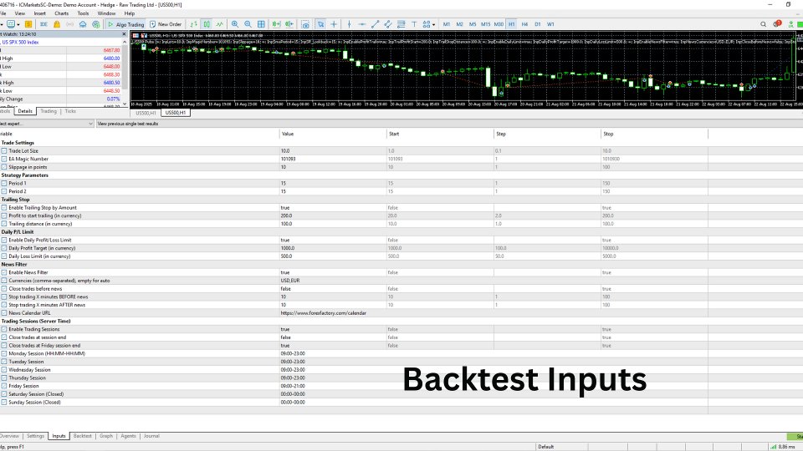
Task: Set chart timeframe to H4
Action: coord(524,24)
